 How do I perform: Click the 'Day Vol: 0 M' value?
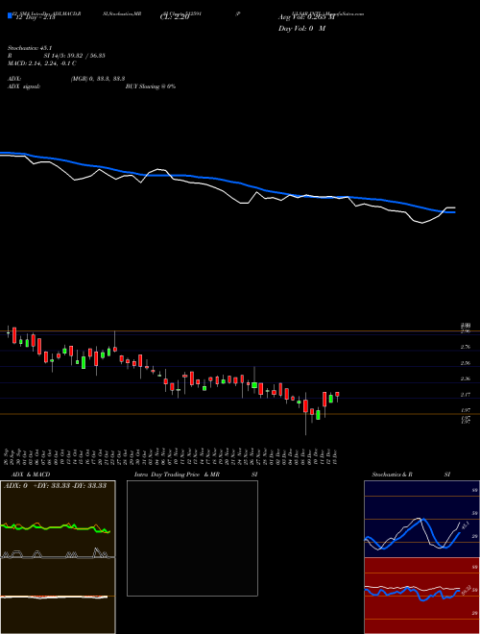pos(301,29)
